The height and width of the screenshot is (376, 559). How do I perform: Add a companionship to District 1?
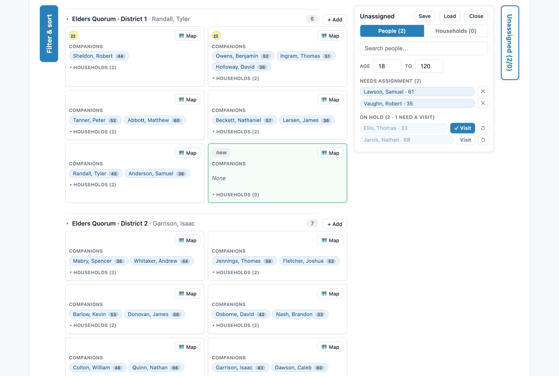click(335, 20)
